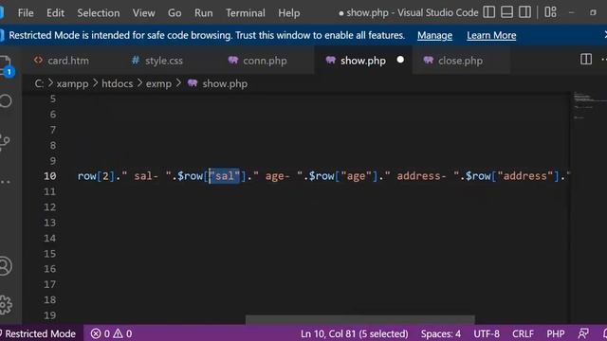Expand the C: breadcrumb segment
This screenshot has height=341, width=607.
39,83
